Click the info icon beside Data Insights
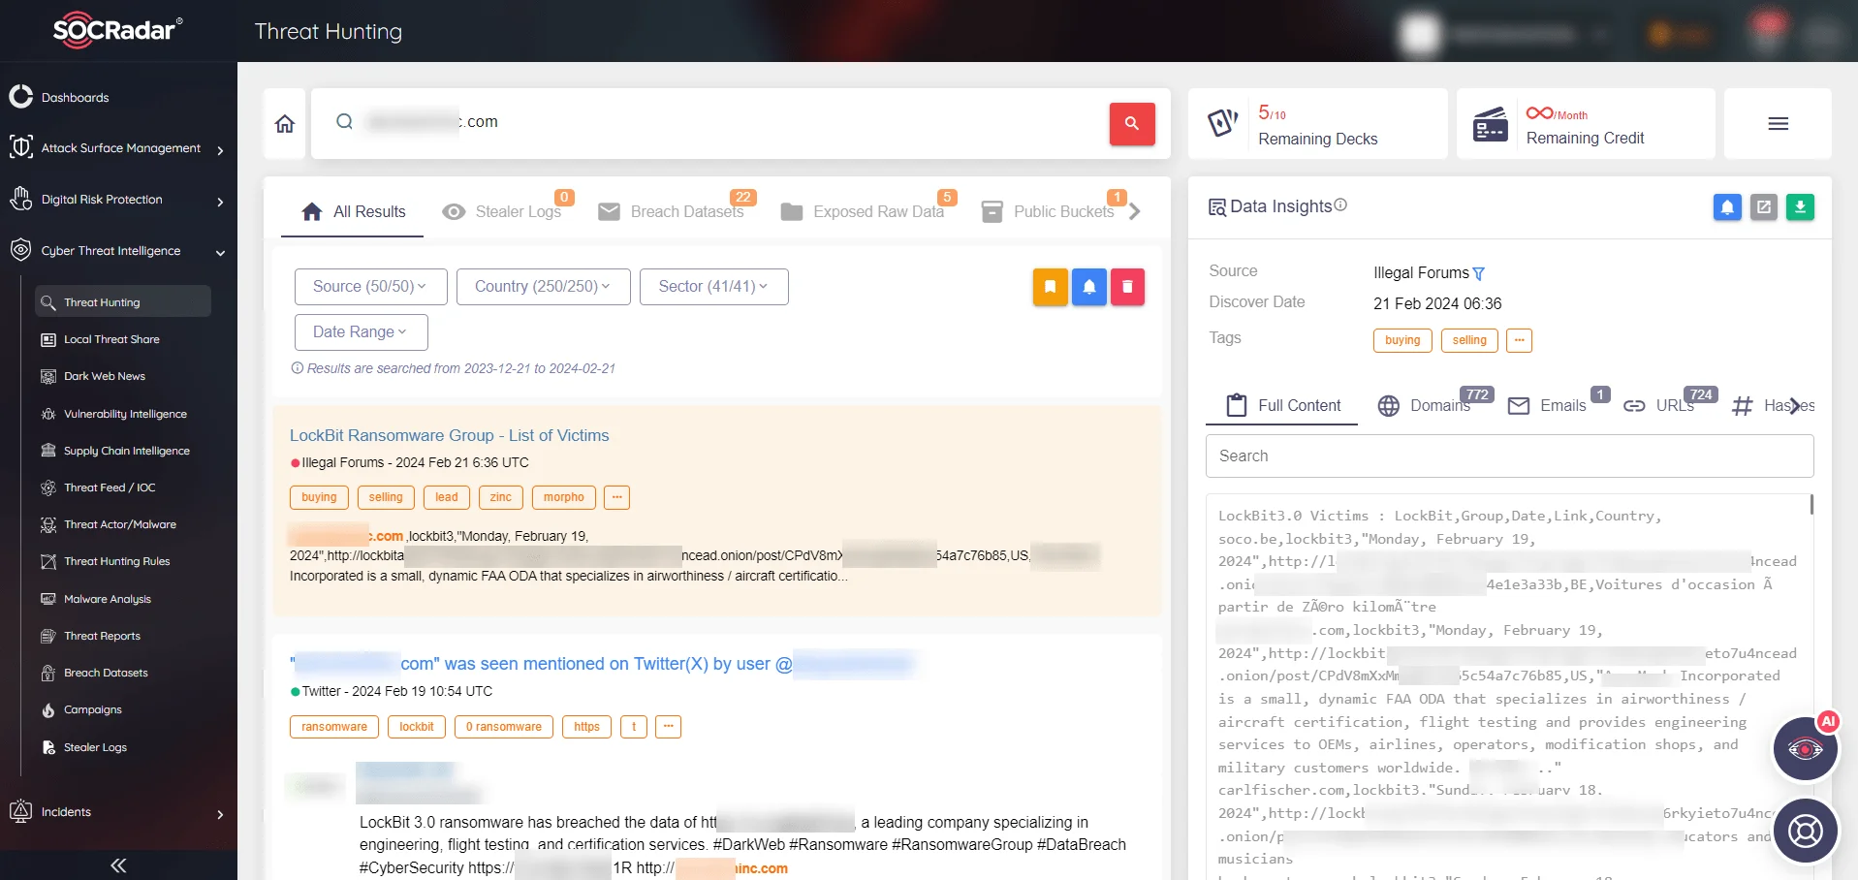Viewport: 1858px width, 880px height. 1340,205
